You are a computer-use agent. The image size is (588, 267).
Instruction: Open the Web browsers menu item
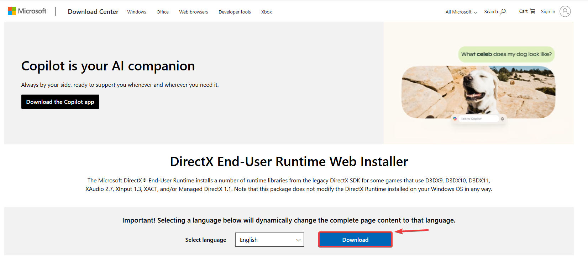tap(194, 12)
